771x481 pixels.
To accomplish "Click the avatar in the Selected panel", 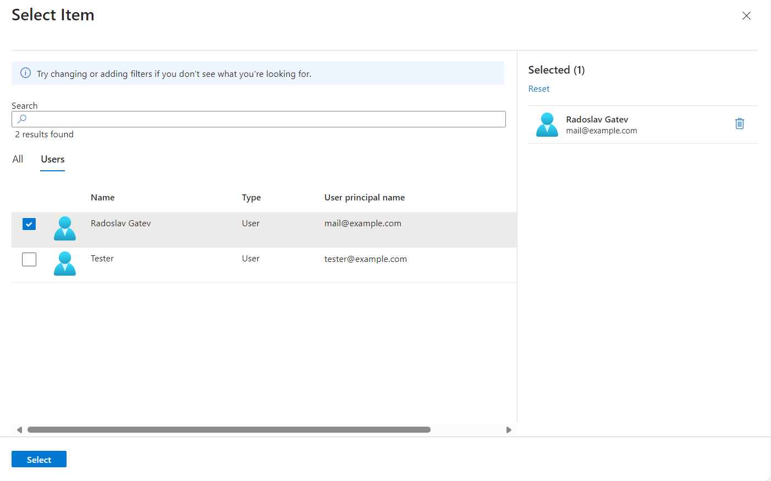I will (547, 125).
